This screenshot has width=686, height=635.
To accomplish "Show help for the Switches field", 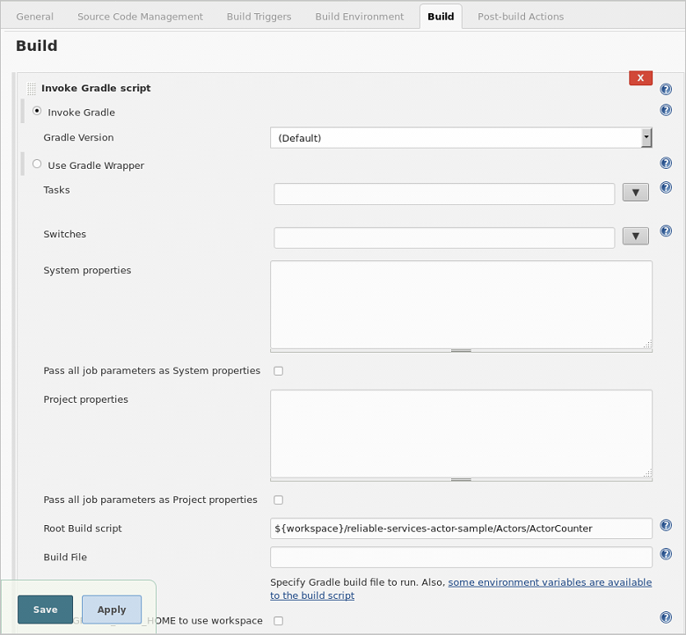I will pos(666,230).
